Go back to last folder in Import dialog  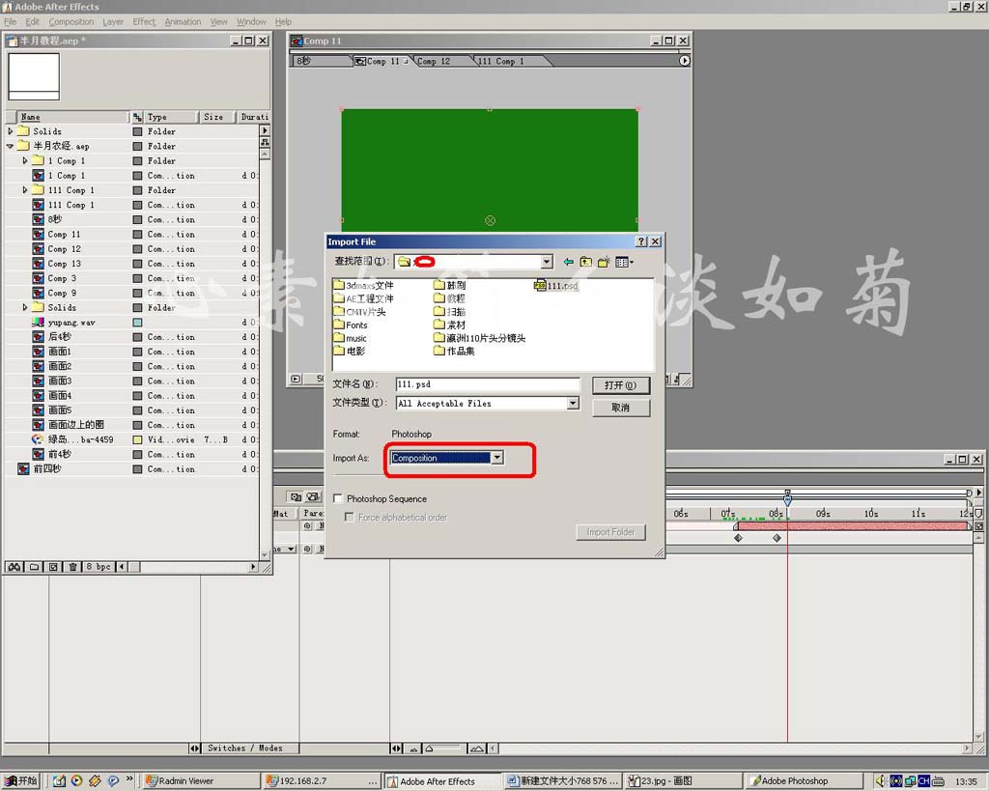click(568, 261)
